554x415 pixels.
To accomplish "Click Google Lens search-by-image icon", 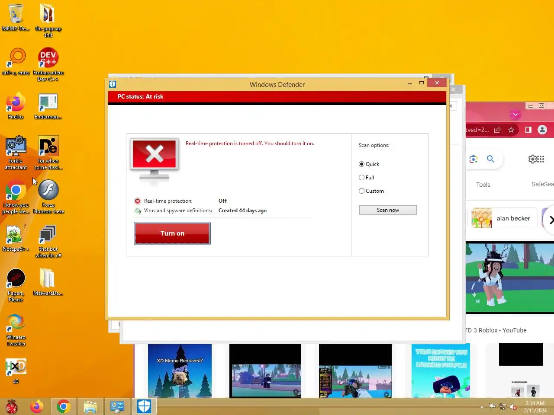I will pyautogui.click(x=473, y=159).
